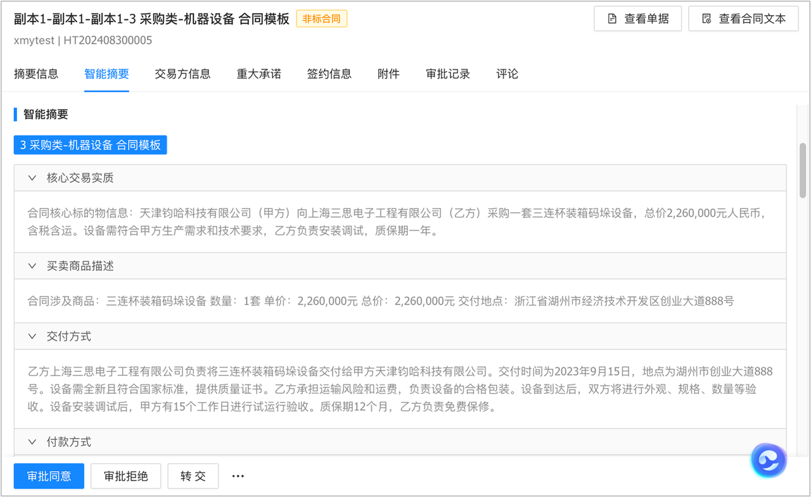Open the more actions ellipsis menu
Screen dimensions: 811x497
tap(238, 476)
